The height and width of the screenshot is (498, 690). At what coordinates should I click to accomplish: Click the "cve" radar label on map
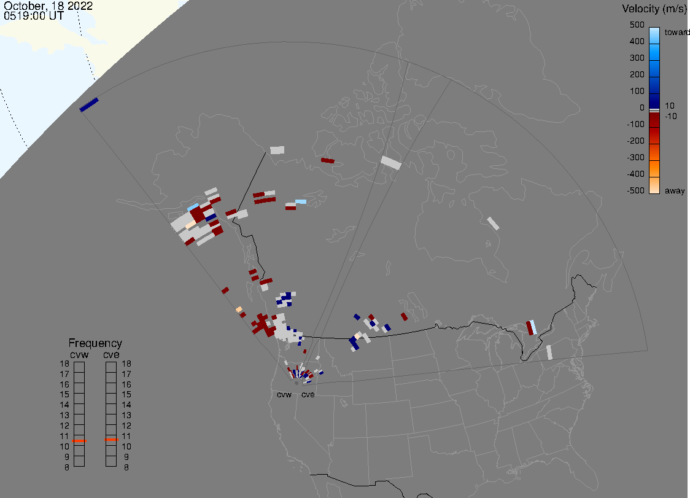coord(308,394)
